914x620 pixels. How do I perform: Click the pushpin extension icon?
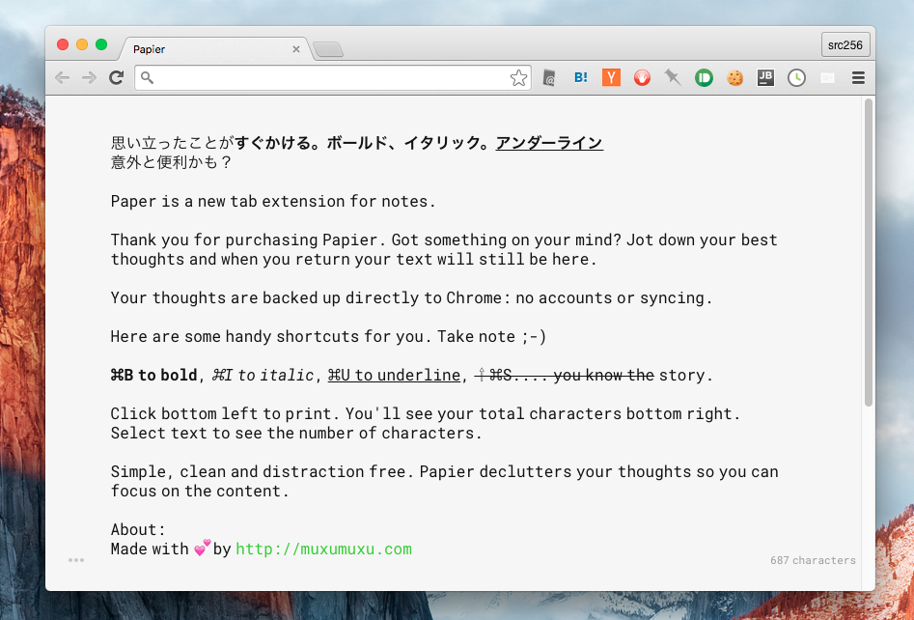tap(673, 77)
